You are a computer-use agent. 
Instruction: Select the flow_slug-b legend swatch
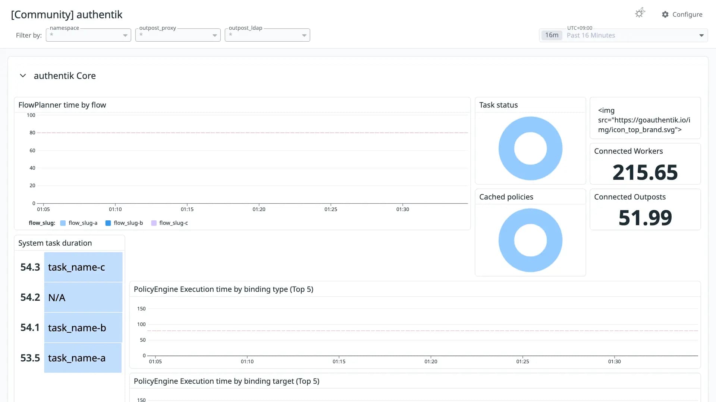108,223
